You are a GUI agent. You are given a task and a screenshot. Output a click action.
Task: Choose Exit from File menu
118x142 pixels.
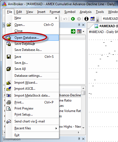point(32,135)
